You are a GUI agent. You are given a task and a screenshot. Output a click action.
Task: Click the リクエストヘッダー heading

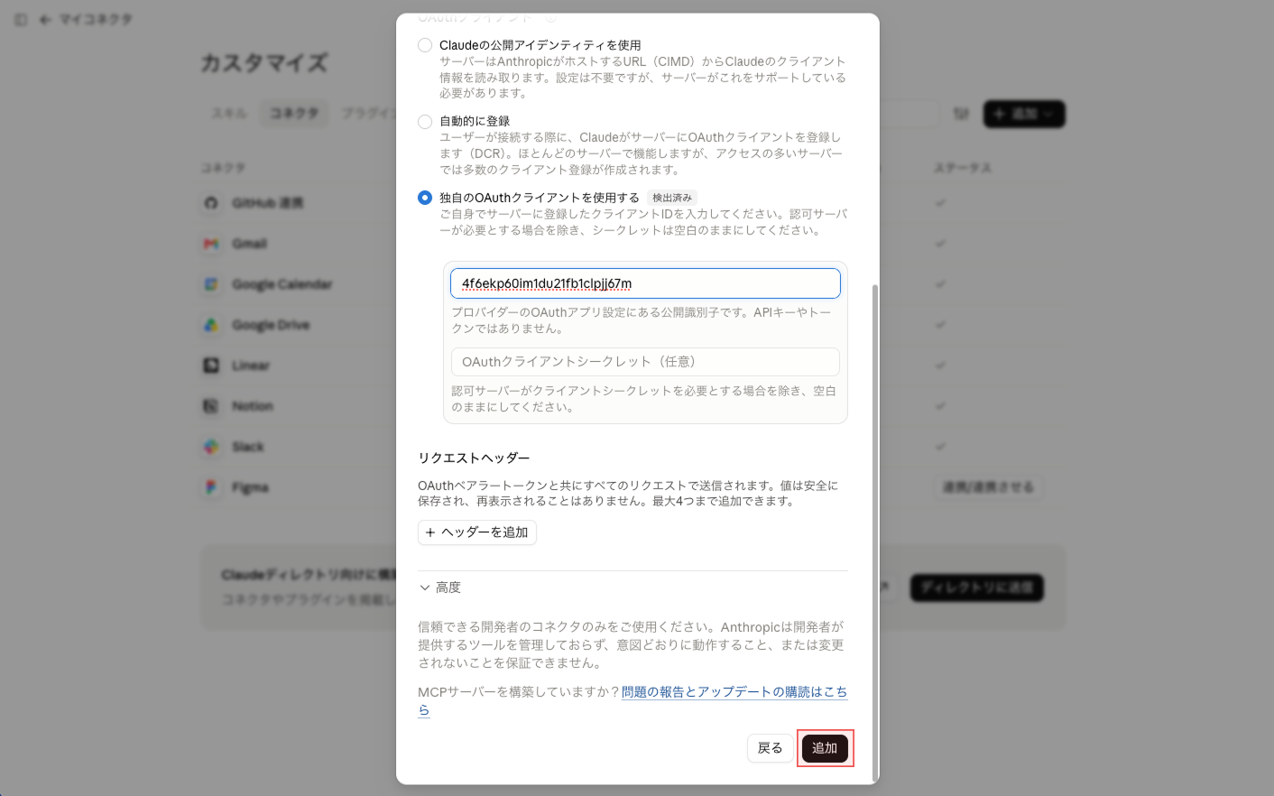[474, 458]
